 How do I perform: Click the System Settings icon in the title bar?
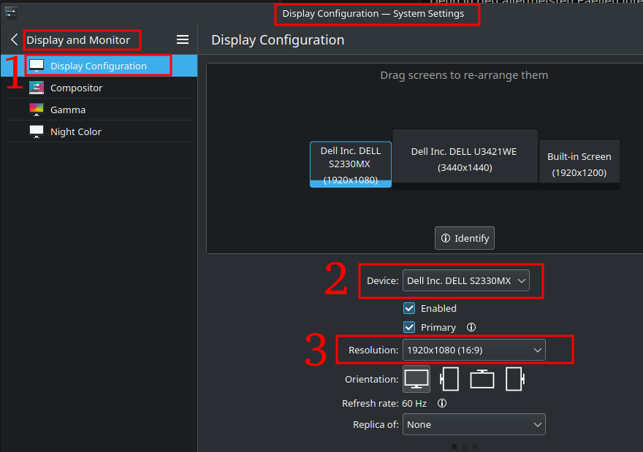pyautogui.click(x=11, y=13)
